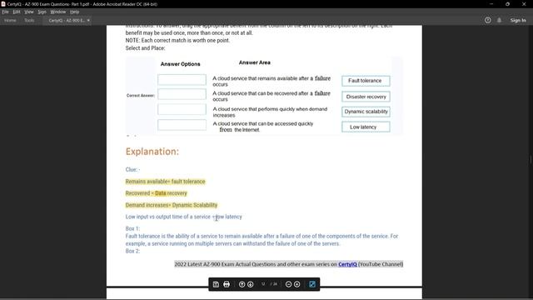Click the print icon in floating toolbar
This screenshot has width=533, height=300.
227,284
